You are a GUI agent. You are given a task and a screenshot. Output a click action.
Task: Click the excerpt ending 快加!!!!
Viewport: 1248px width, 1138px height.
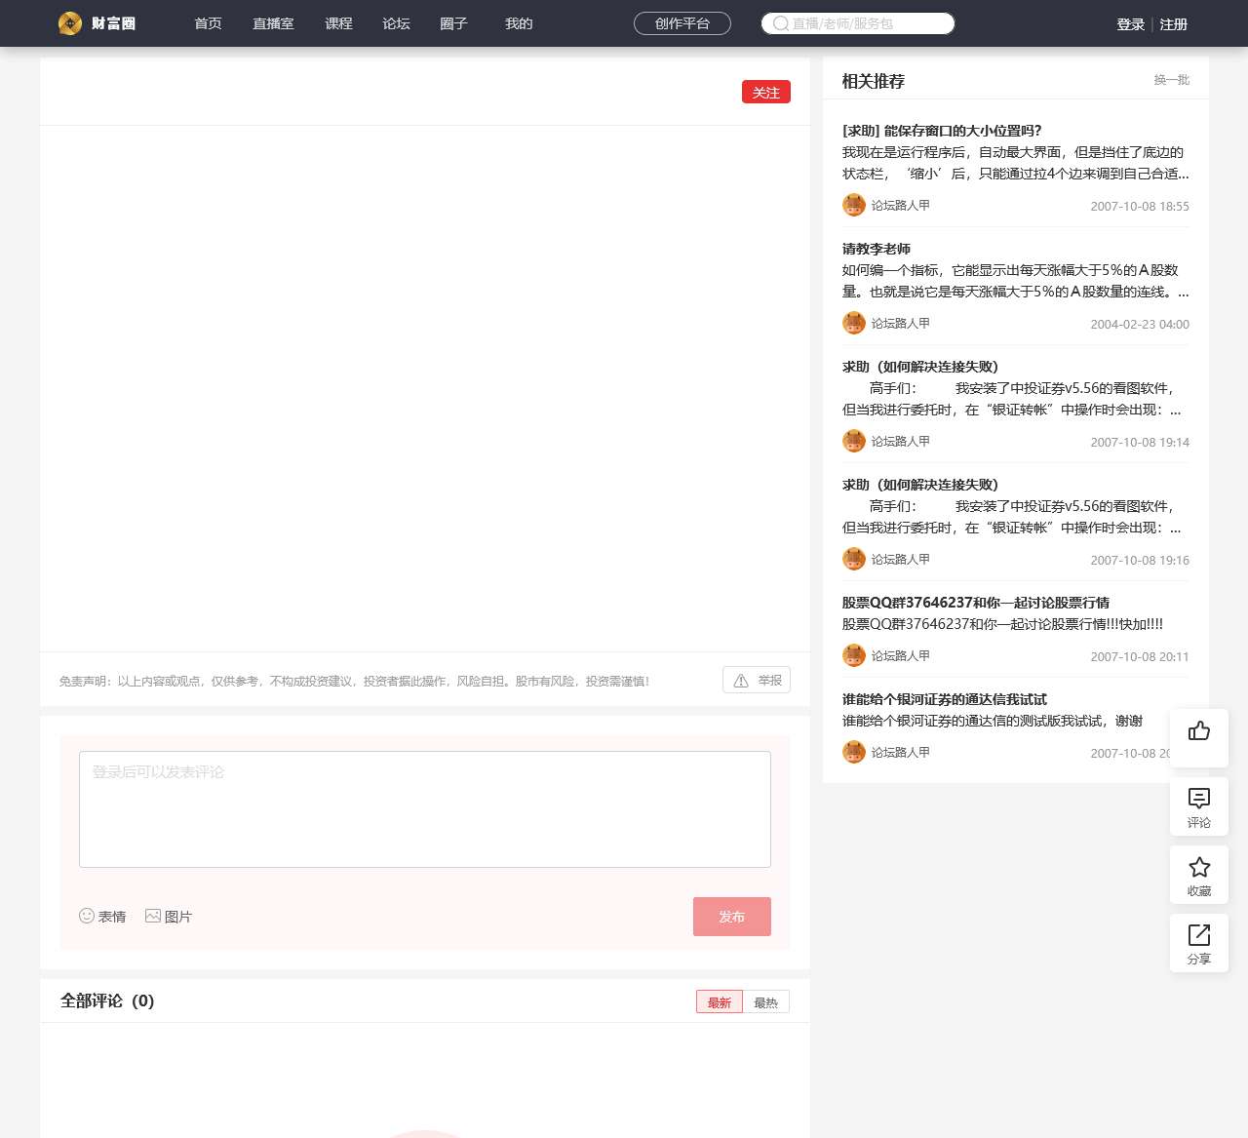[1002, 624]
